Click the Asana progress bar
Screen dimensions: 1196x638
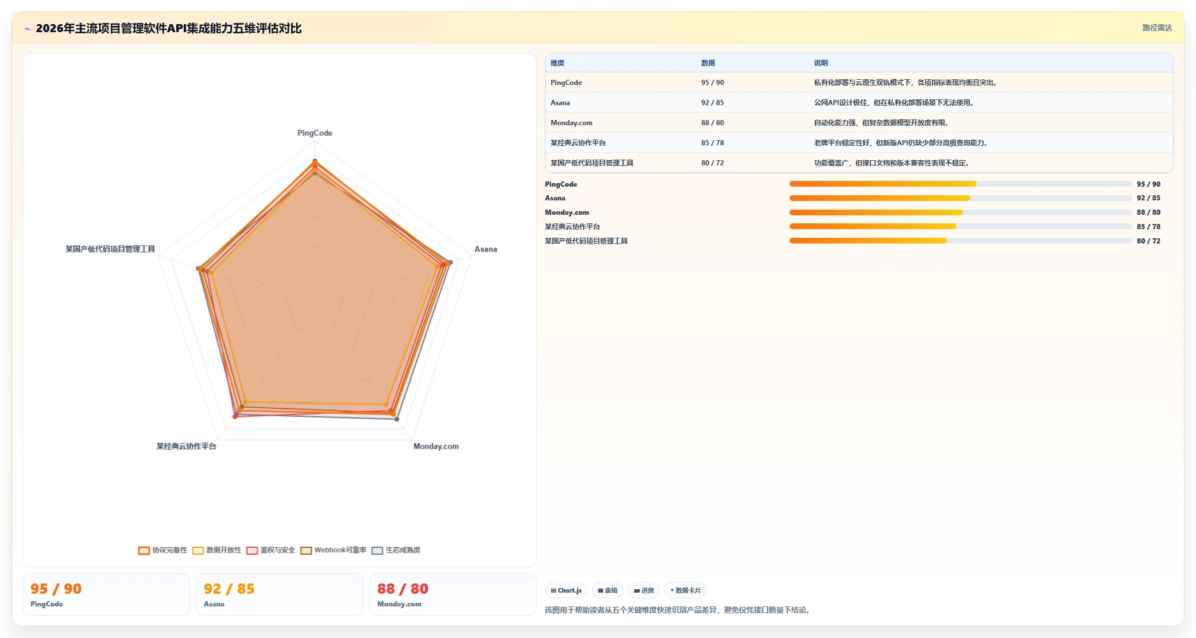coord(961,198)
